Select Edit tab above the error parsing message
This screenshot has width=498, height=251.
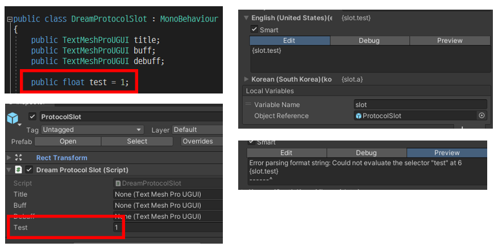point(287,153)
